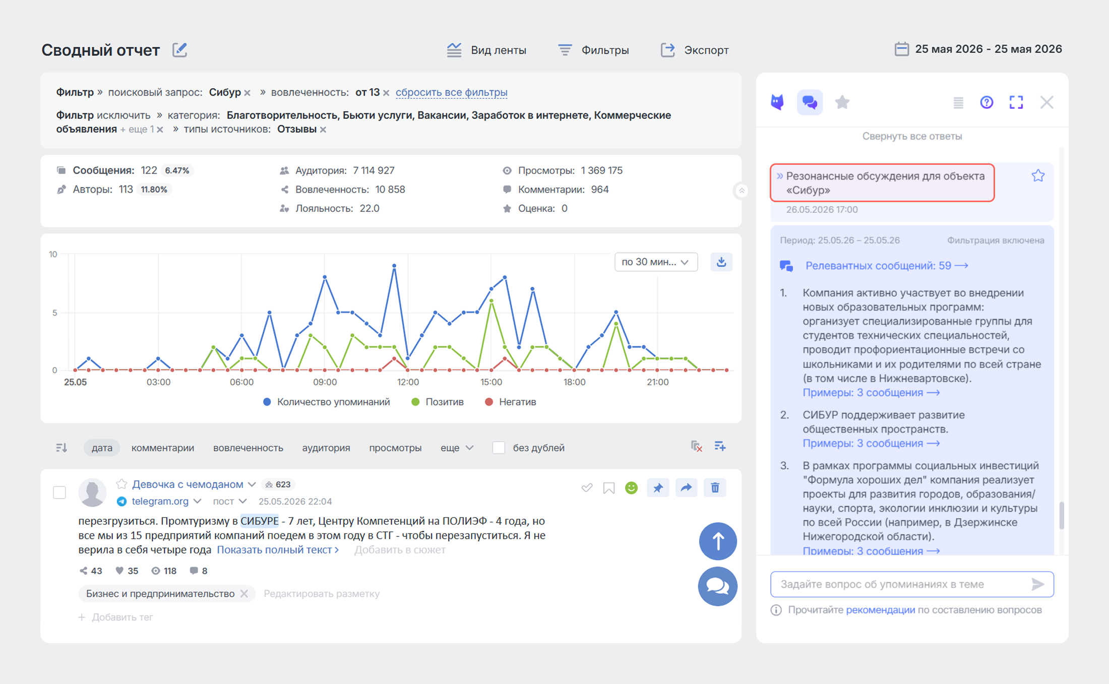The height and width of the screenshot is (684, 1109).
Task: Close the assistant panel
Action: coord(1047,102)
